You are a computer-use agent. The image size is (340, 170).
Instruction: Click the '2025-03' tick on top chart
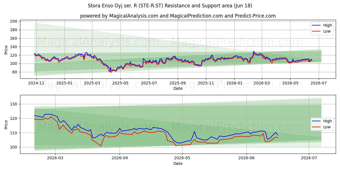(x=92, y=84)
